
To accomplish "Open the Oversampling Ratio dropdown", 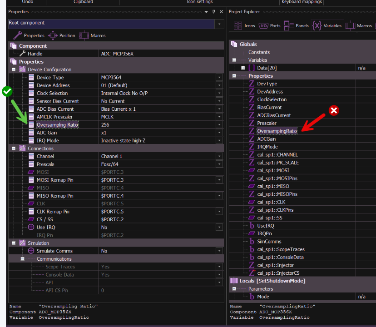I will [219, 125].
